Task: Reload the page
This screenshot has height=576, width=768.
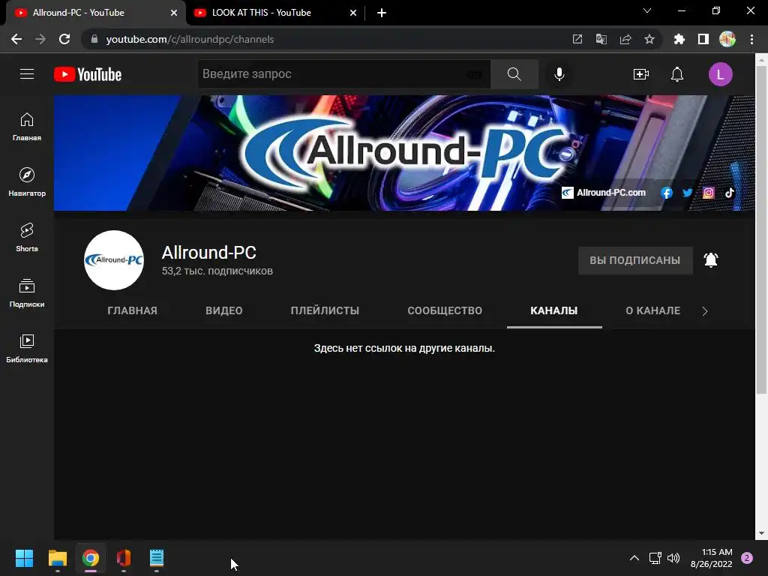Action: click(64, 39)
